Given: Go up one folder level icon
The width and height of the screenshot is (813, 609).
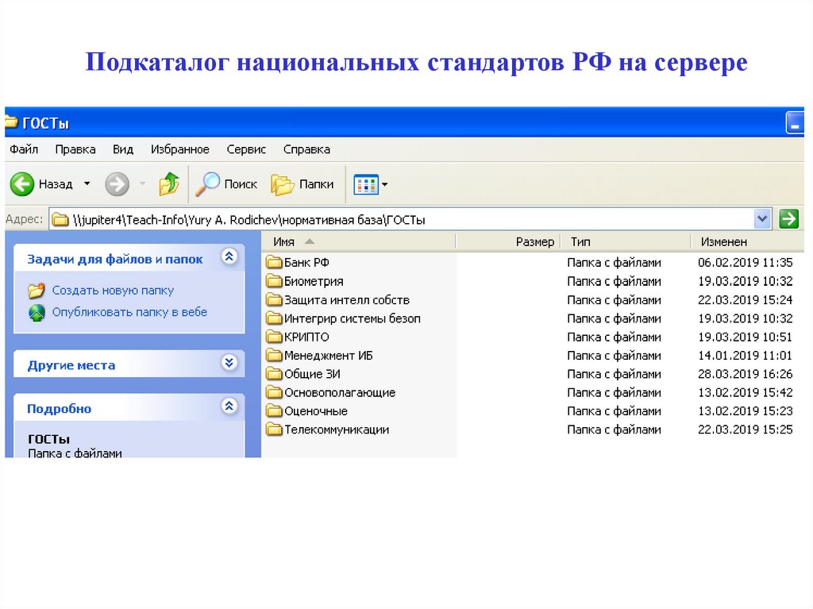Looking at the screenshot, I should [x=169, y=183].
